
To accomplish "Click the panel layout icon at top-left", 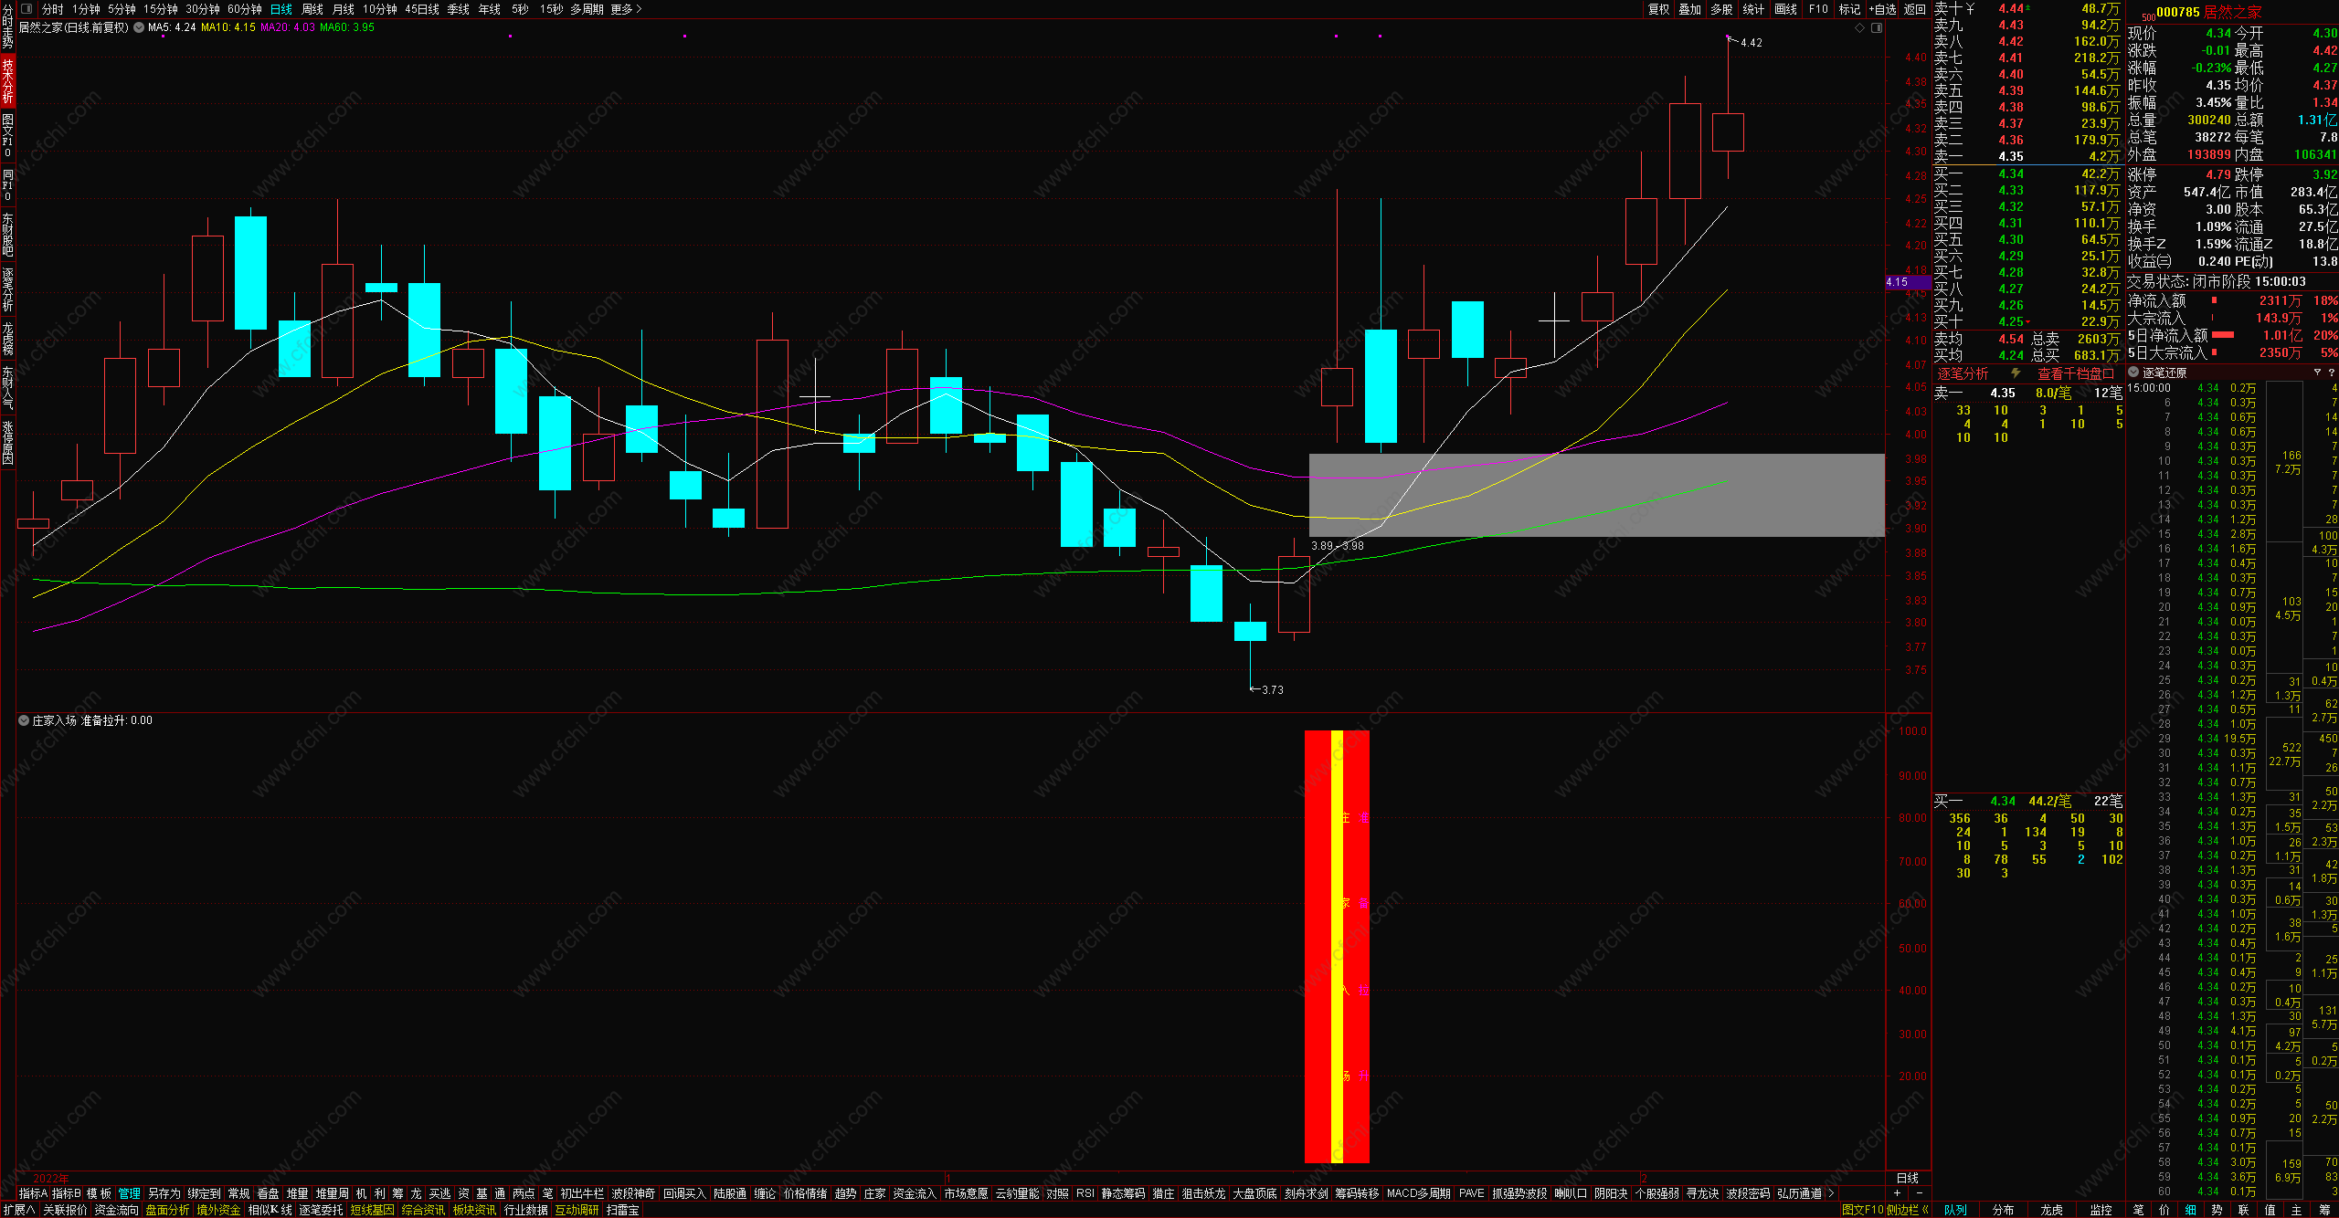I will [x=26, y=9].
